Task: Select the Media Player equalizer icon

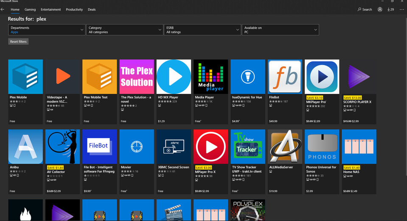Action: point(211,77)
